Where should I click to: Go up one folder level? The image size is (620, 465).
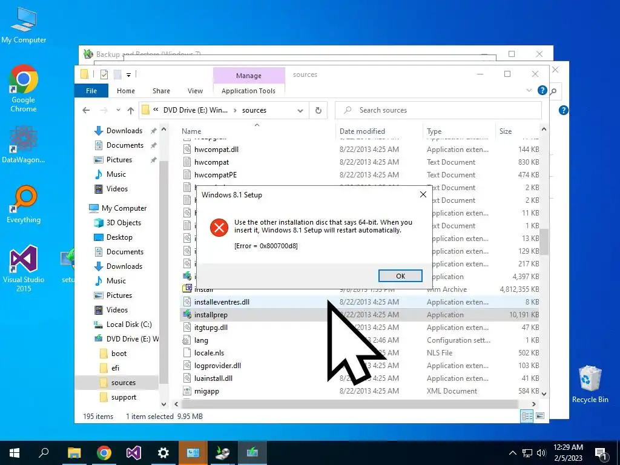click(131, 111)
